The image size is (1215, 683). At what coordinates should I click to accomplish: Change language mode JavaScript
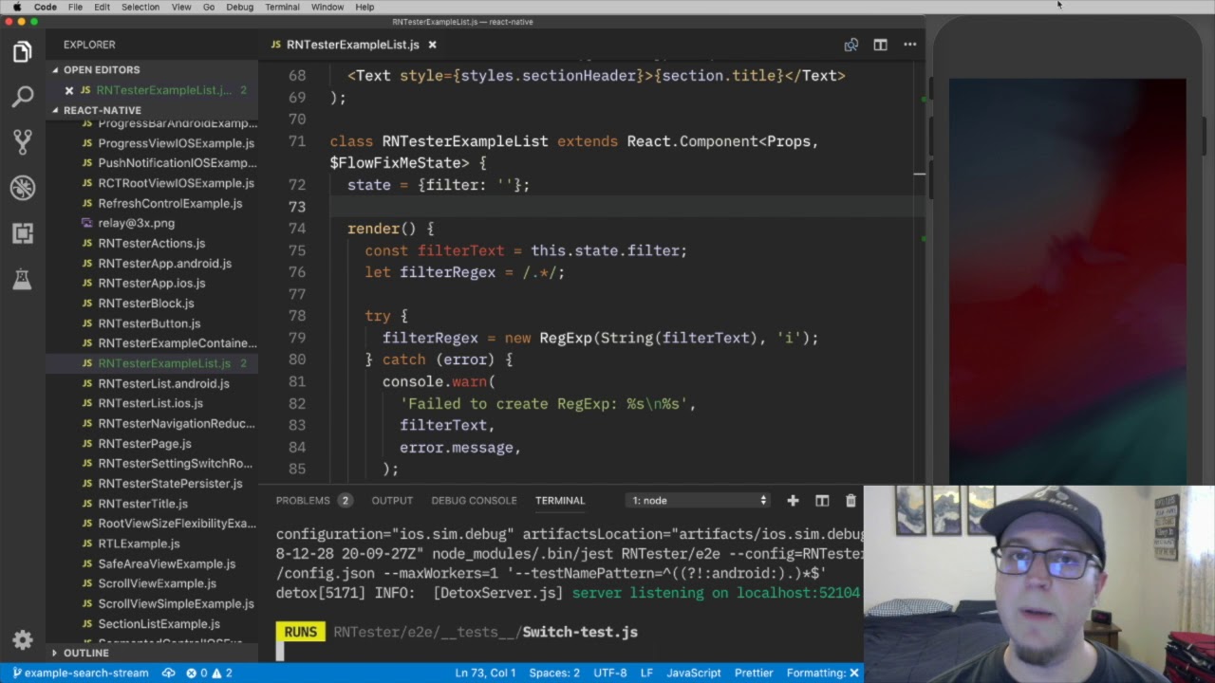693,673
